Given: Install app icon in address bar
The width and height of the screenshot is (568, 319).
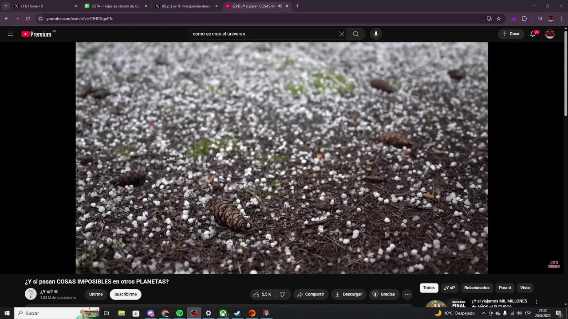Looking at the screenshot, I should tap(489, 19).
